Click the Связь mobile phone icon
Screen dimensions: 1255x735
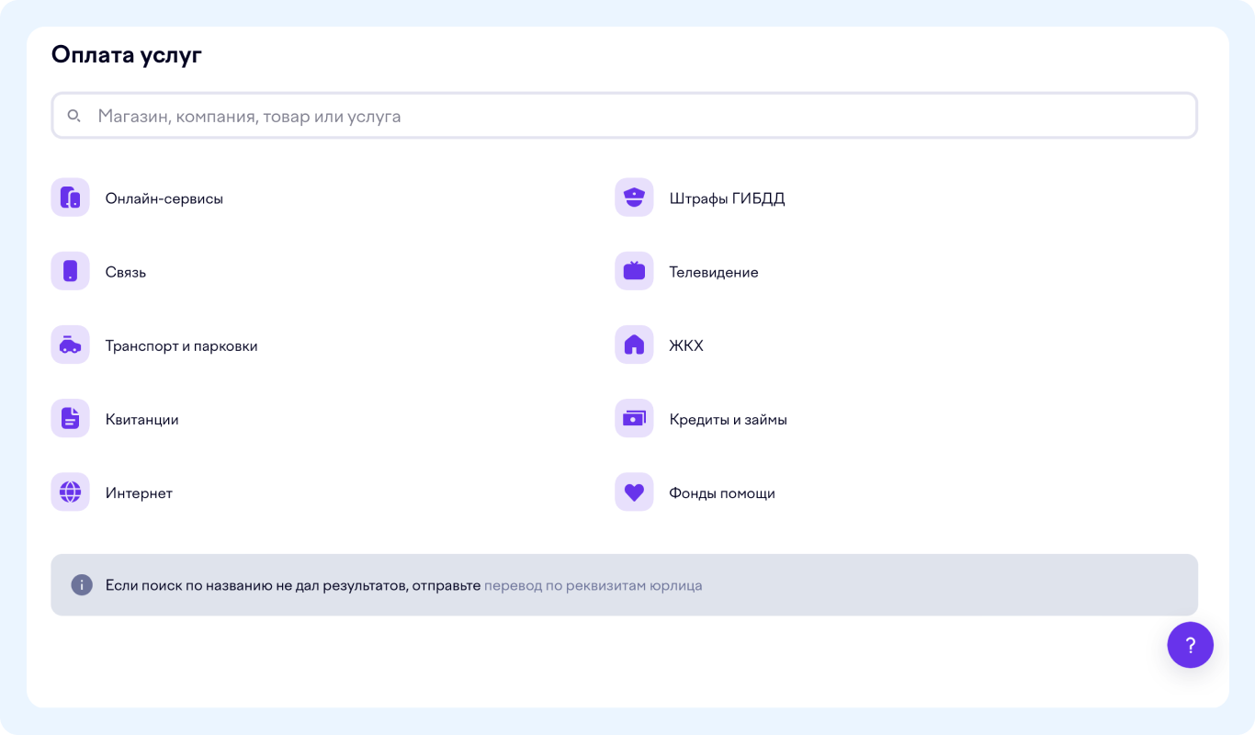(x=70, y=271)
